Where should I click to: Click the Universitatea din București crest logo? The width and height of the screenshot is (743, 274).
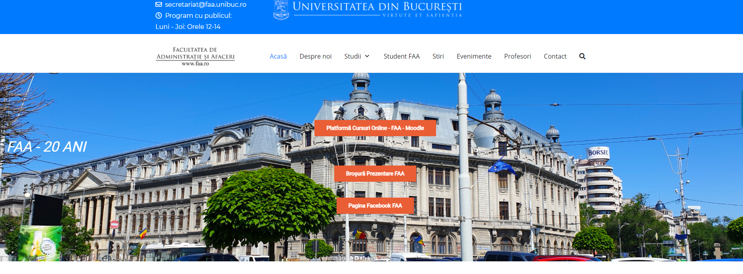281,10
